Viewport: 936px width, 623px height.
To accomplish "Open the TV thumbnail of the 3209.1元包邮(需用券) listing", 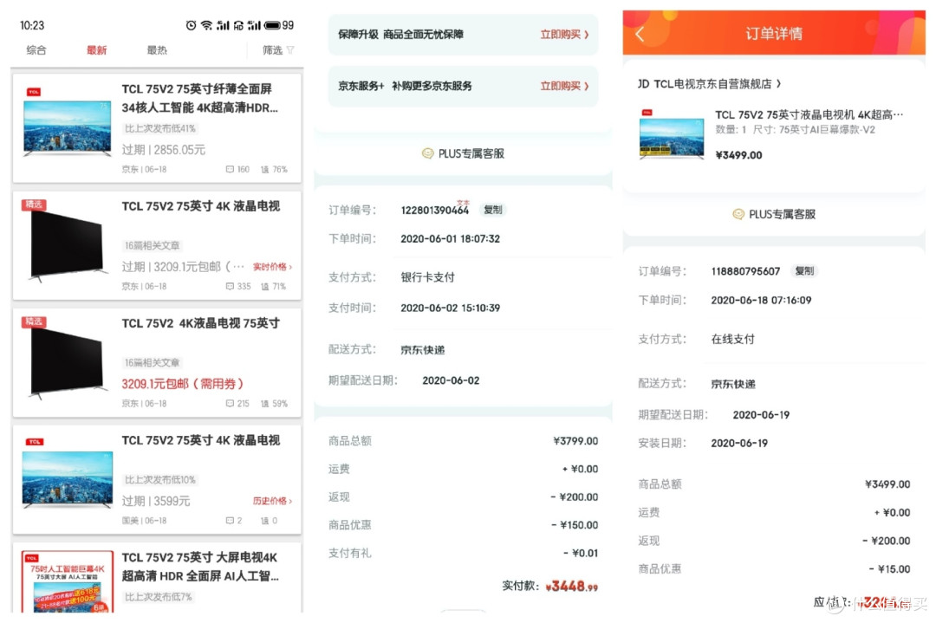I will (x=67, y=360).
